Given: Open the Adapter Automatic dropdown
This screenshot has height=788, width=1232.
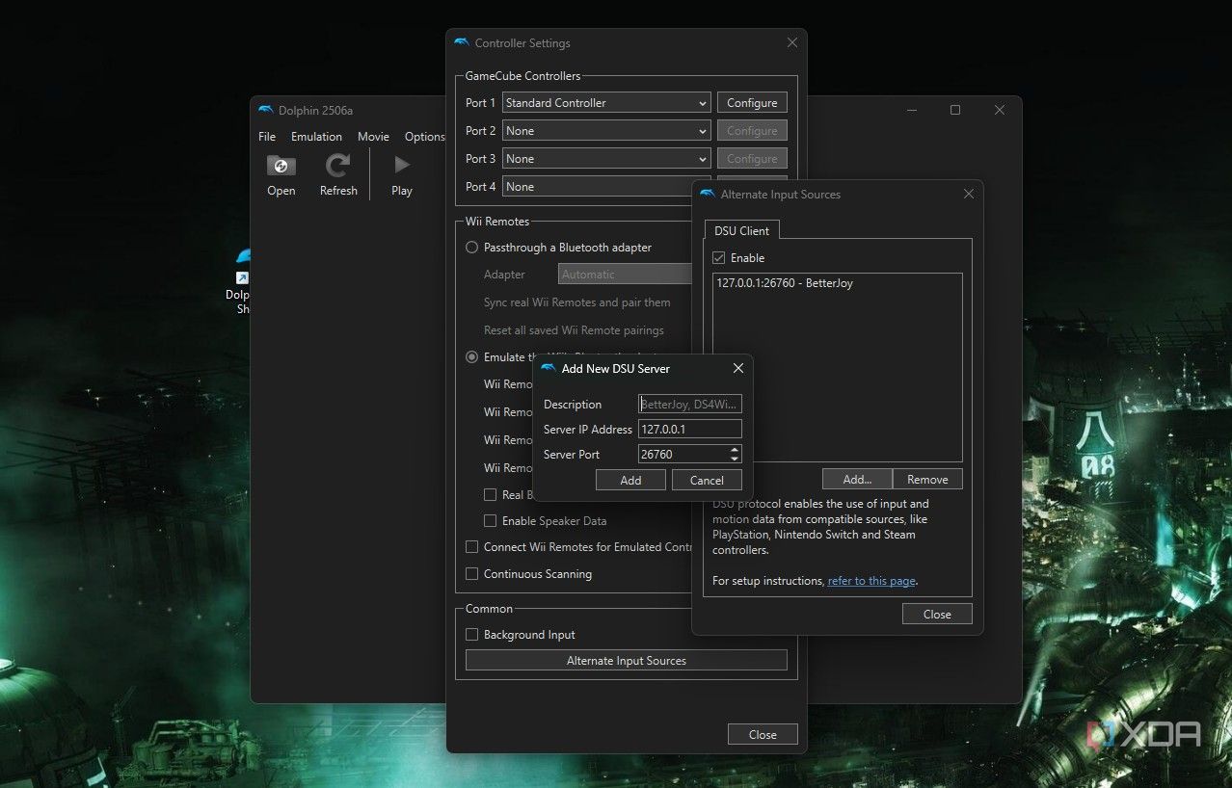Looking at the screenshot, I should [625, 275].
